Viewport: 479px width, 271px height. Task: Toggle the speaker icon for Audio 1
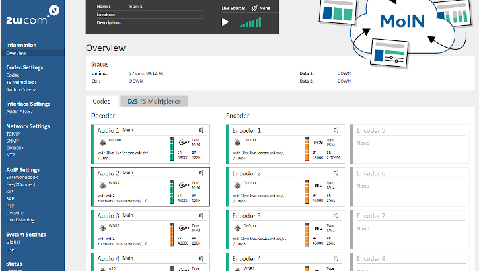[x=201, y=130]
